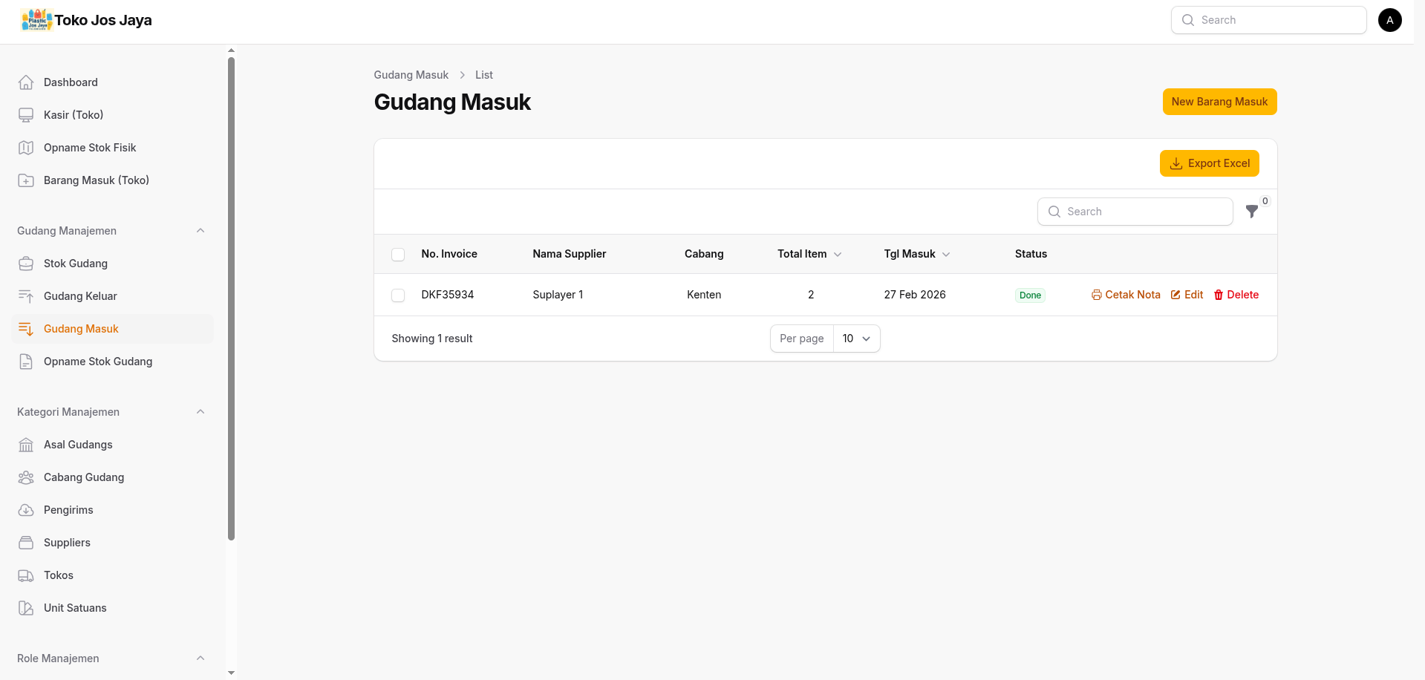Sort by the Total Item column

click(809, 254)
